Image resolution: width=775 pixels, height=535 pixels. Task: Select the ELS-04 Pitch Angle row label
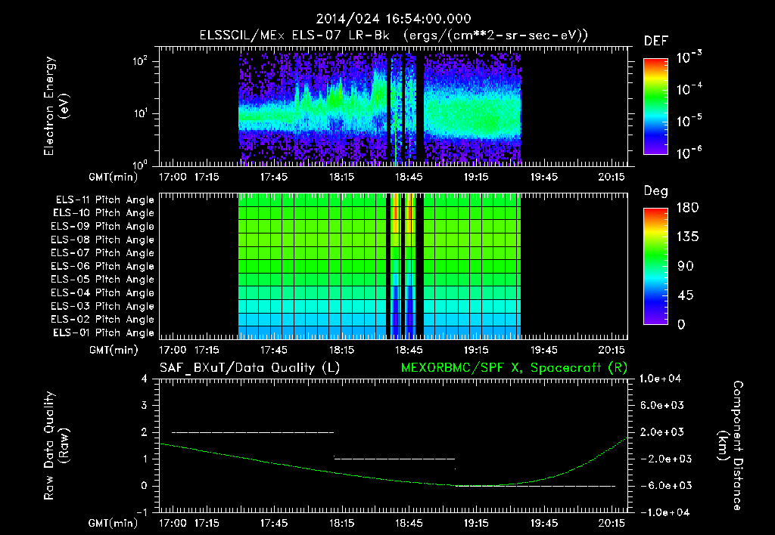coord(102,293)
